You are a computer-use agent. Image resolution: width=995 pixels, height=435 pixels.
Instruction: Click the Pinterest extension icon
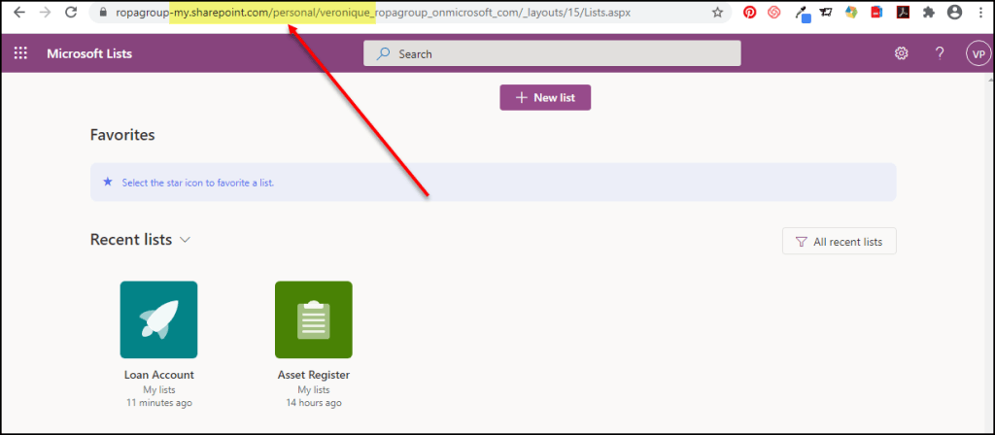[x=749, y=13]
